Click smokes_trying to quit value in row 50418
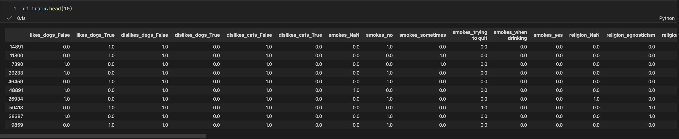The image size is (679, 139). (484, 108)
